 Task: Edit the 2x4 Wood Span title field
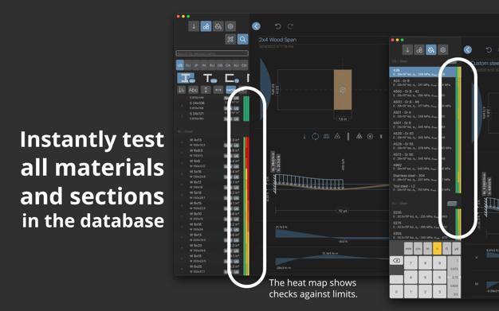click(x=323, y=40)
